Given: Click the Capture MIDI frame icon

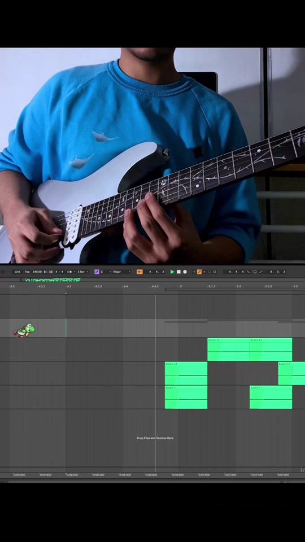Looking at the screenshot, I should tap(210, 272).
